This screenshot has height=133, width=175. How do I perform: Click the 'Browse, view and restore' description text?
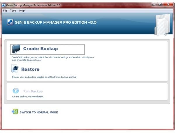44,77
